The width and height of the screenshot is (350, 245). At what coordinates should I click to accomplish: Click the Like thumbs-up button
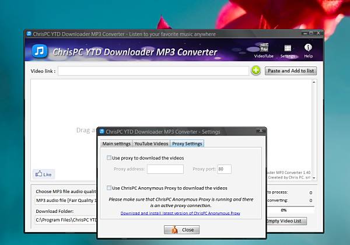click(44, 174)
